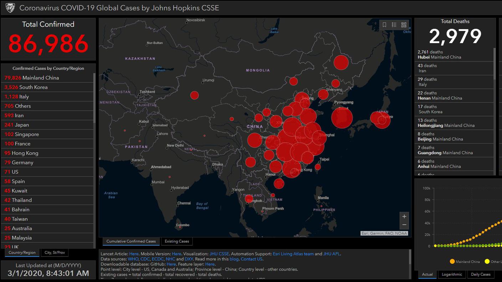Image resolution: width=502 pixels, height=282 pixels.
Task: Switch to Existing Cases map tab
Action: (x=177, y=241)
